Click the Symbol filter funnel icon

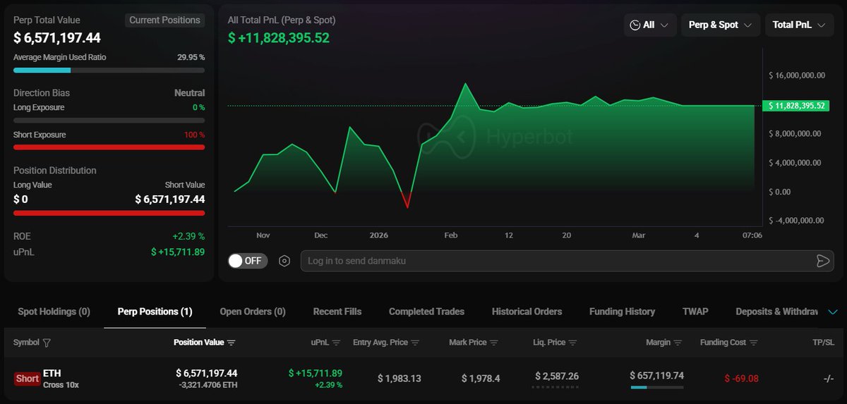(47, 343)
